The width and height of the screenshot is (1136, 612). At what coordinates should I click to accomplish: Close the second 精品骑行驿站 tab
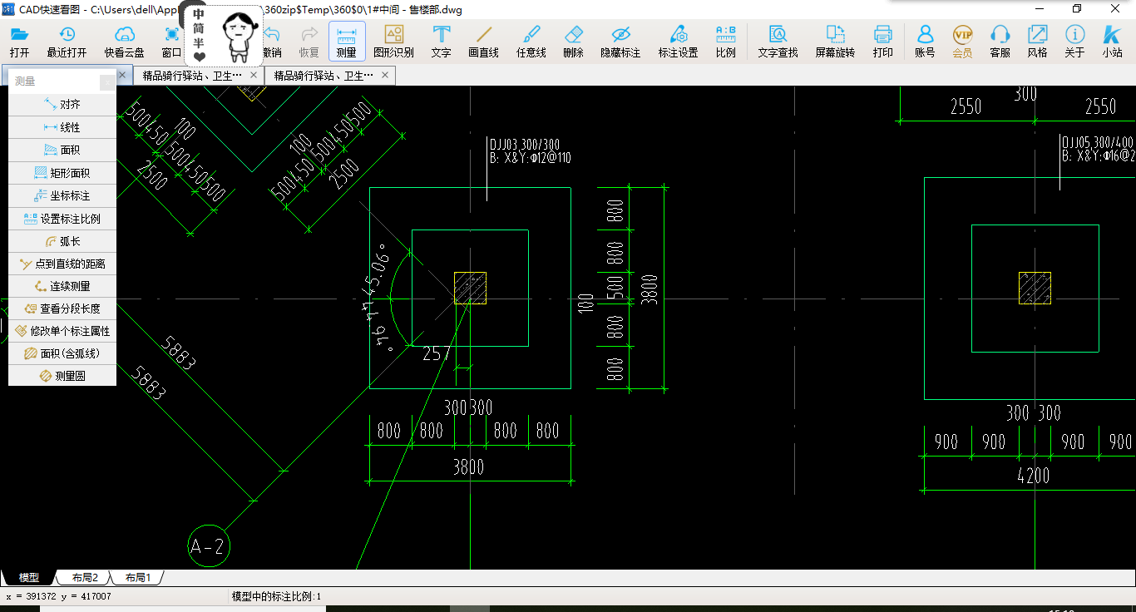click(x=254, y=75)
